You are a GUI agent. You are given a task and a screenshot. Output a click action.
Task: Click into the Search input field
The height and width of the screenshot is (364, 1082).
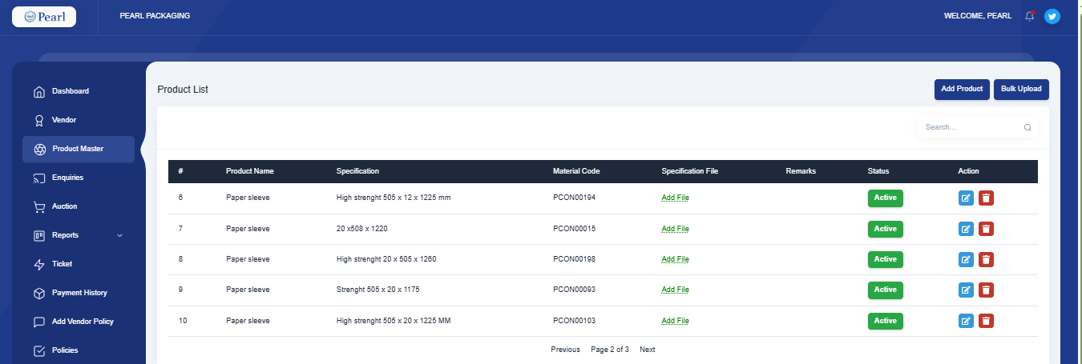click(x=970, y=127)
